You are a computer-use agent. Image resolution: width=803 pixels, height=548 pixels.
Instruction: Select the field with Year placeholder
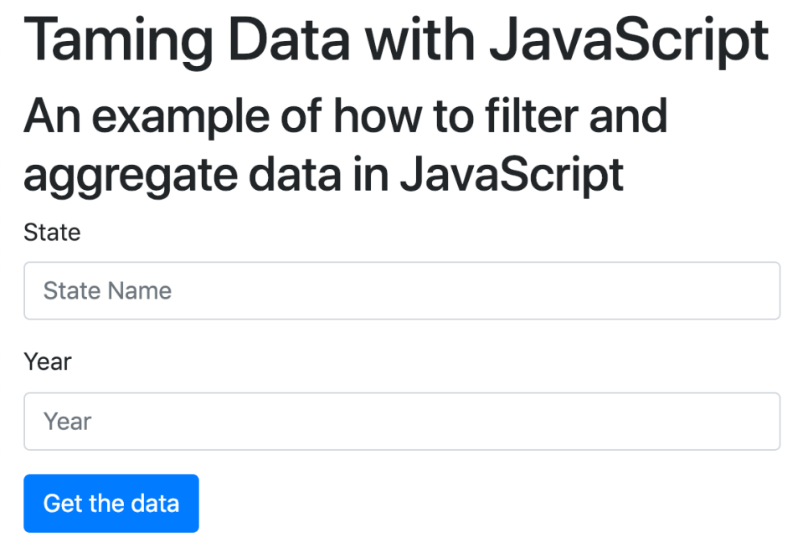click(x=402, y=421)
